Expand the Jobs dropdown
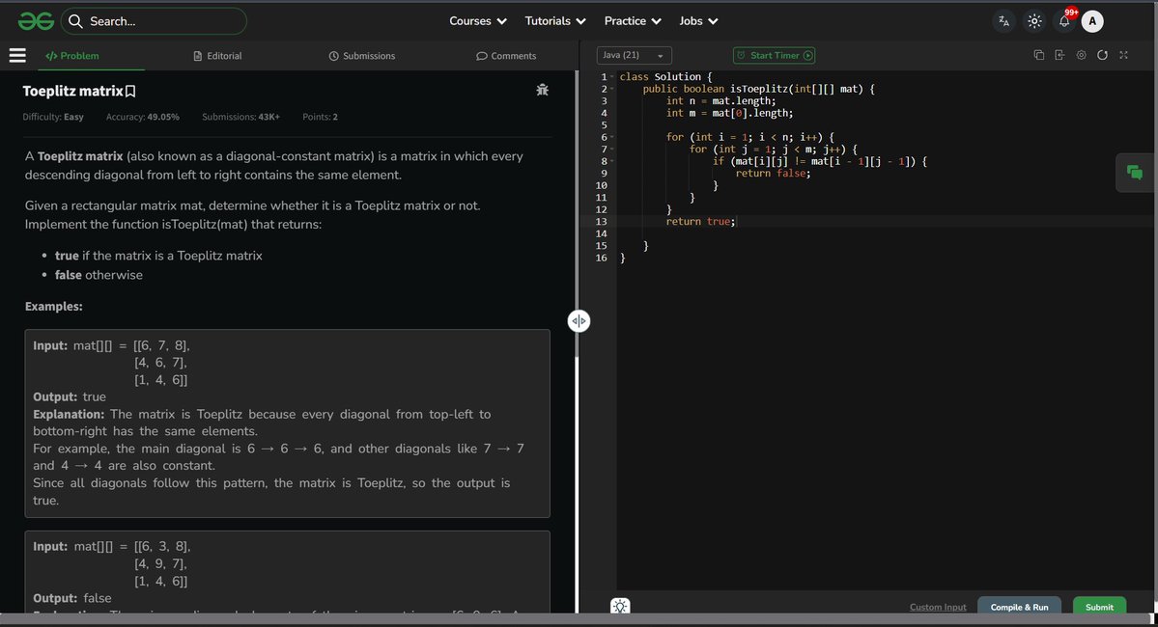Image resolution: width=1158 pixels, height=627 pixels. 698,21
